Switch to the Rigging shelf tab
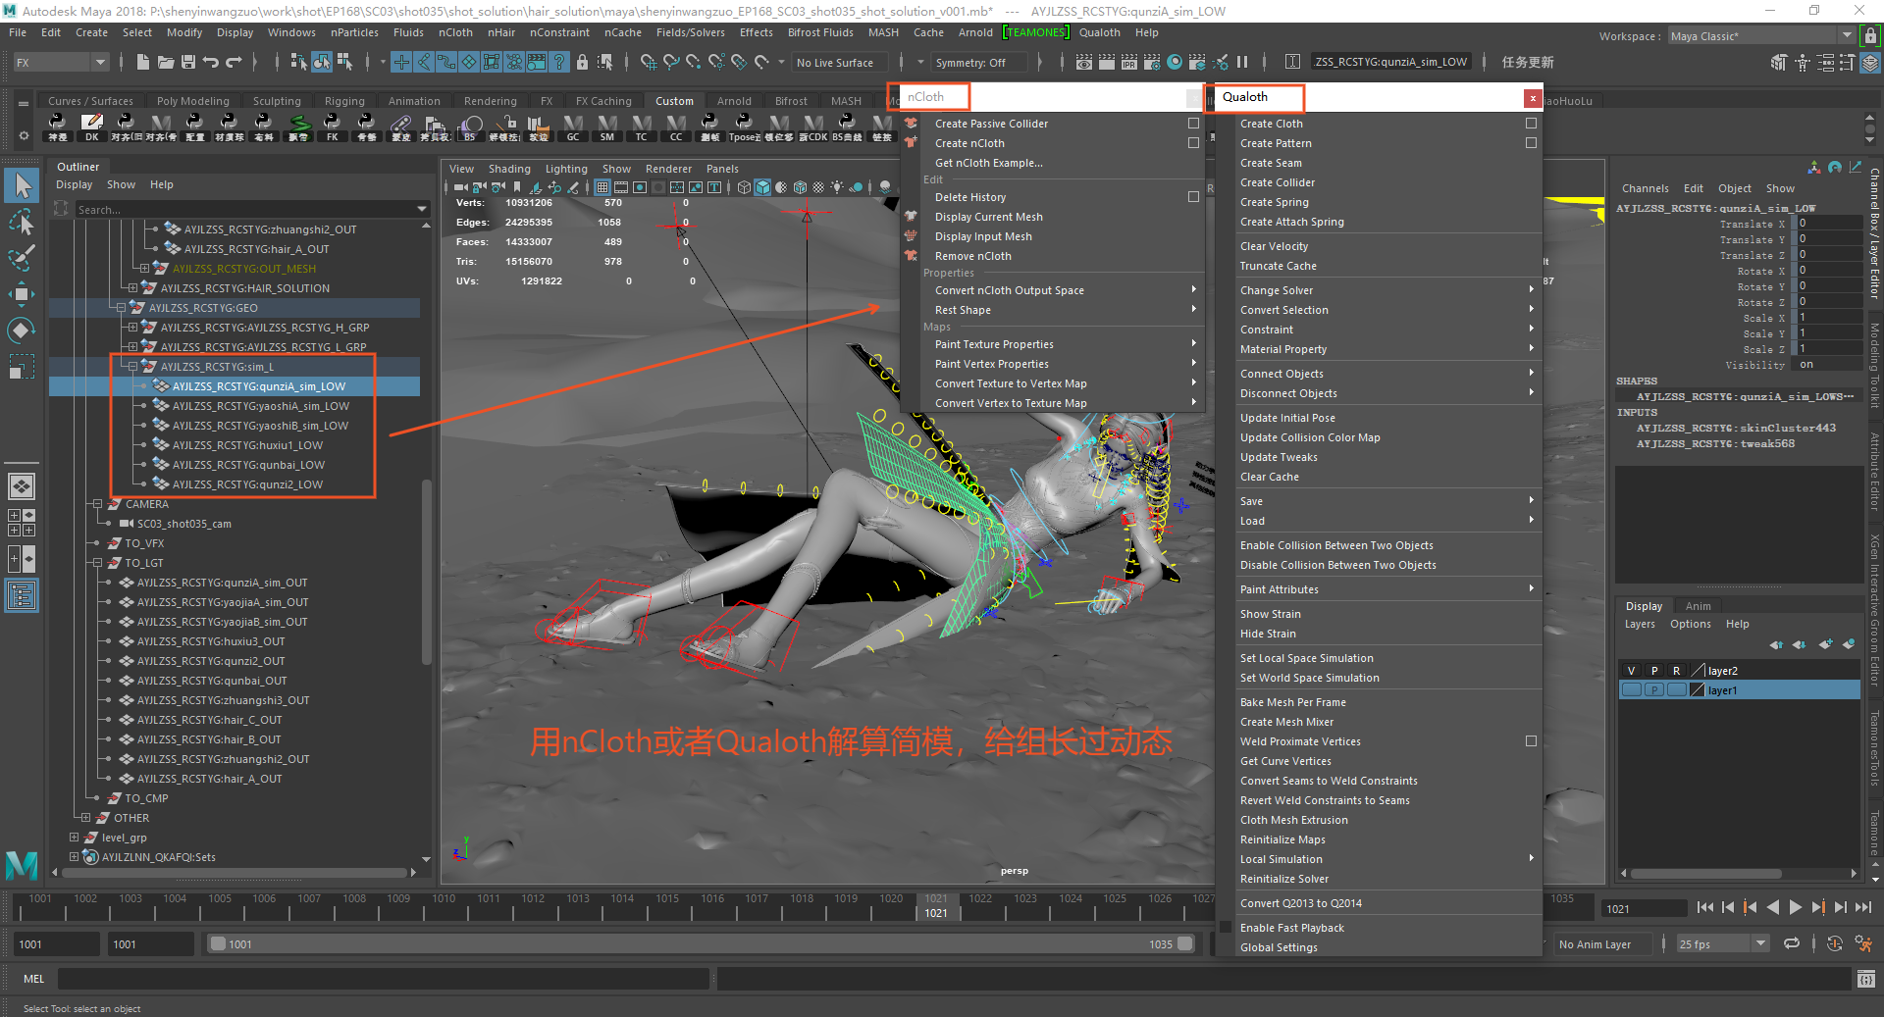 [343, 101]
